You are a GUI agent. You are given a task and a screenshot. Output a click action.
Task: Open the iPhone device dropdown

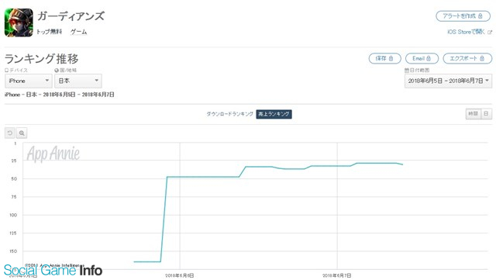pos(29,81)
